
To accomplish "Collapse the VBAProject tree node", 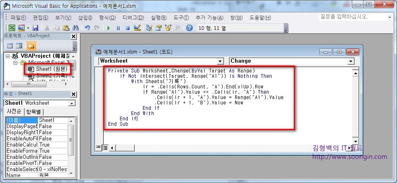I will [7, 56].
